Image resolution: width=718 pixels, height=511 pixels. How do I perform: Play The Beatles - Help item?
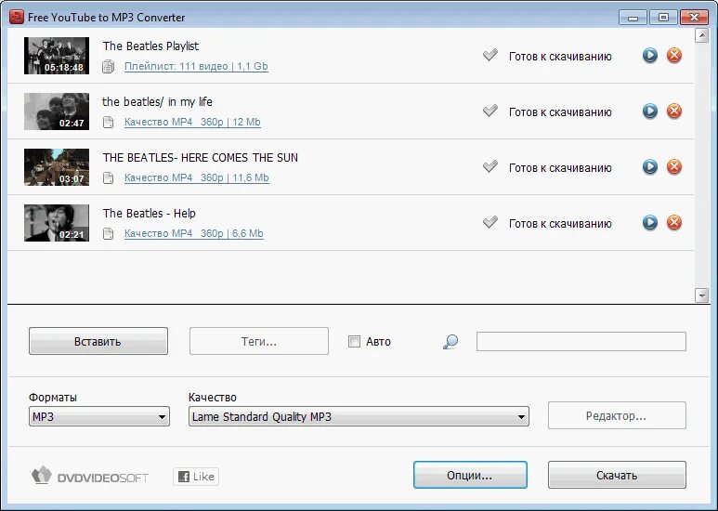650,223
